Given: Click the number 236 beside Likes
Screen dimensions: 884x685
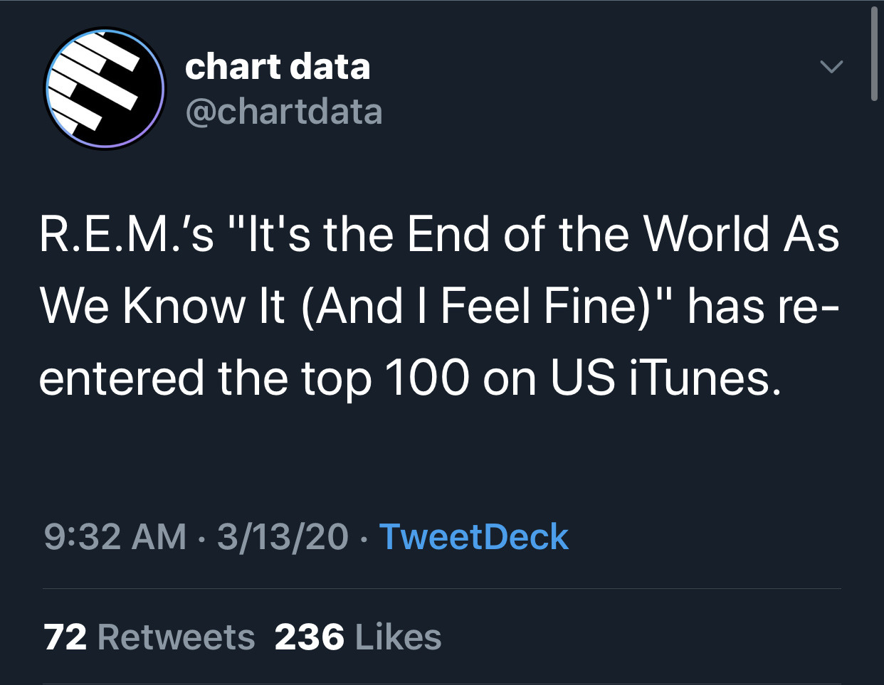Looking at the screenshot, I should pyautogui.click(x=310, y=637).
